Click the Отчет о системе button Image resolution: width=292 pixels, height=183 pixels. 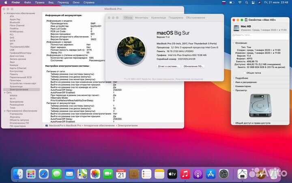click(168, 66)
